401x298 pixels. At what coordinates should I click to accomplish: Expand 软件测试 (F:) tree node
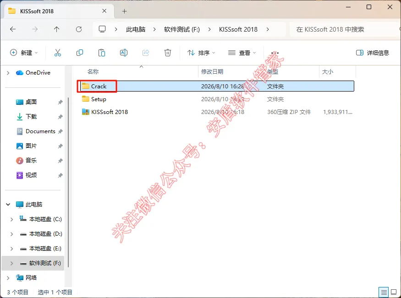[x=11, y=263]
